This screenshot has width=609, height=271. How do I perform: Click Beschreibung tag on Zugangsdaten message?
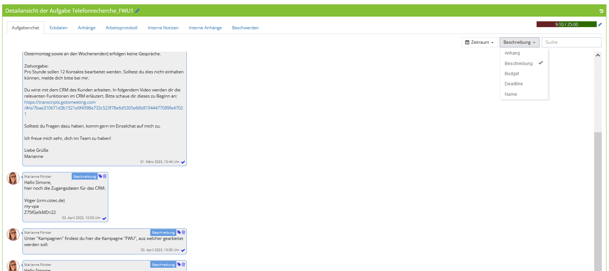click(x=85, y=176)
